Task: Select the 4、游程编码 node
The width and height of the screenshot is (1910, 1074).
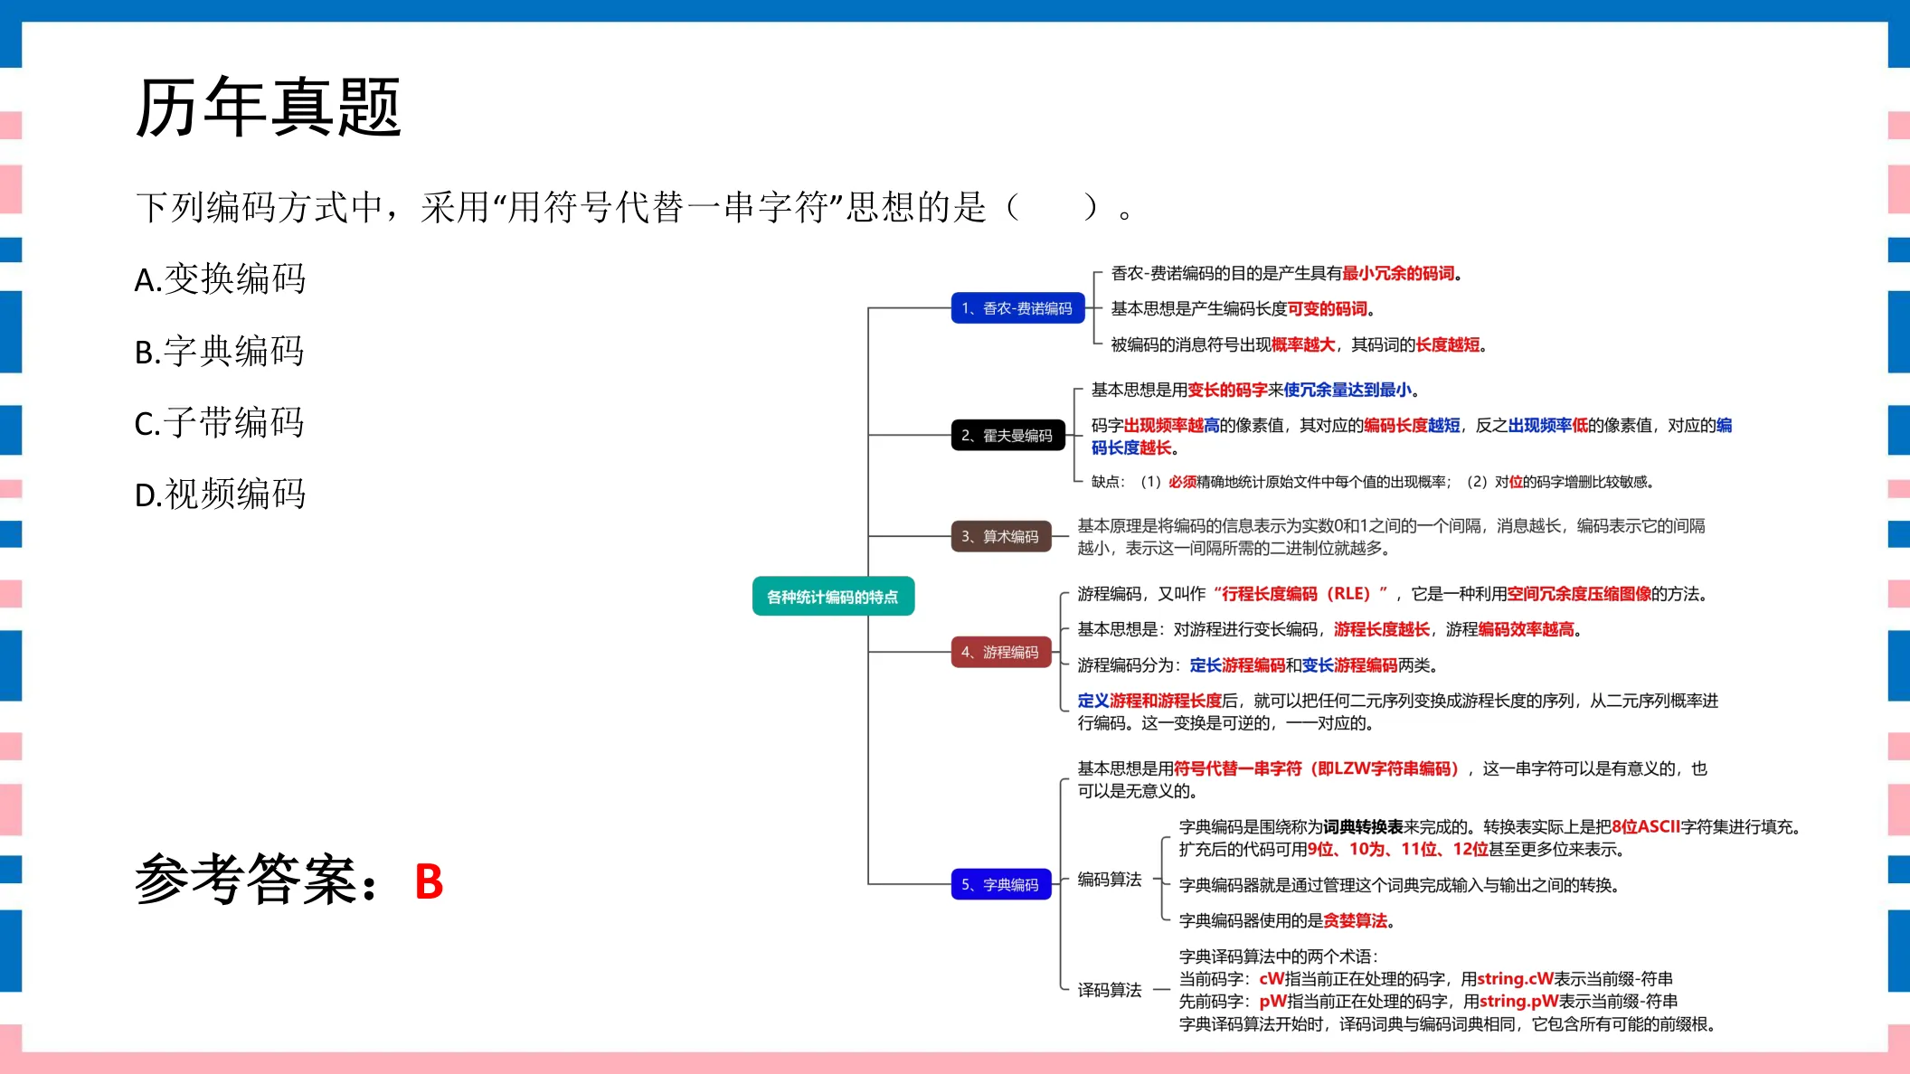Action: pyautogui.click(x=1001, y=653)
